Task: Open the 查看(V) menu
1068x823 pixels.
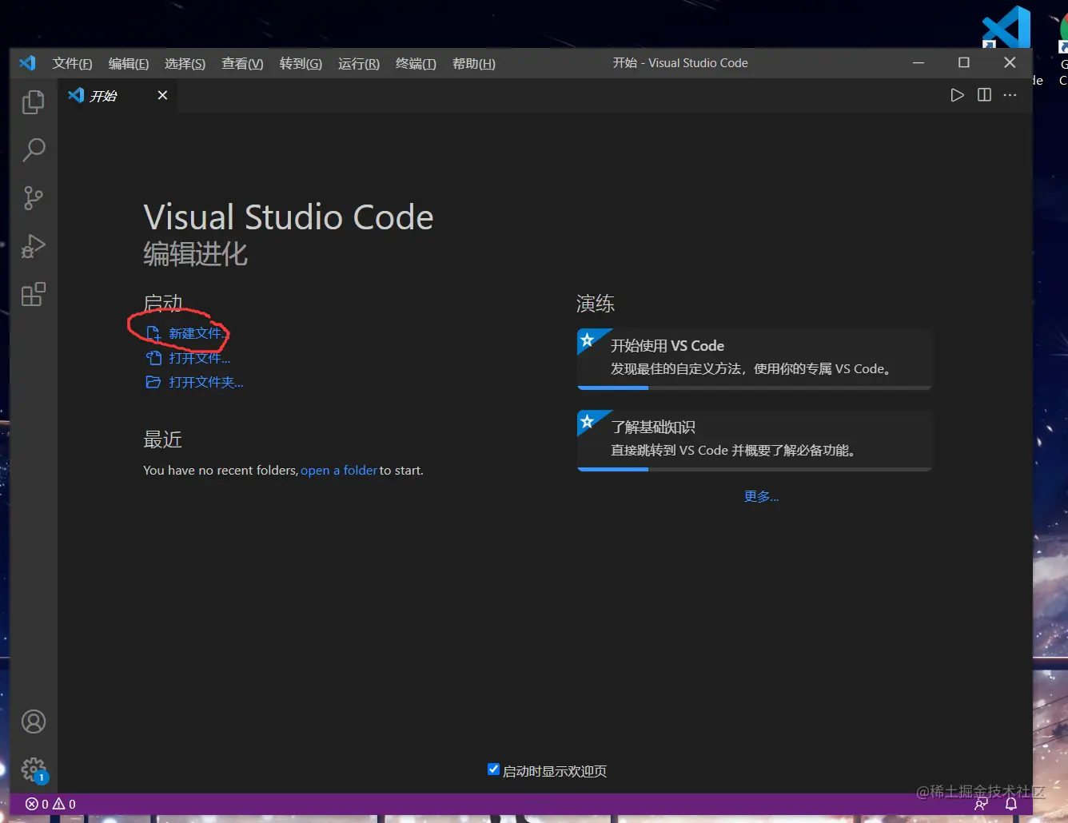Action: coord(242,63)
